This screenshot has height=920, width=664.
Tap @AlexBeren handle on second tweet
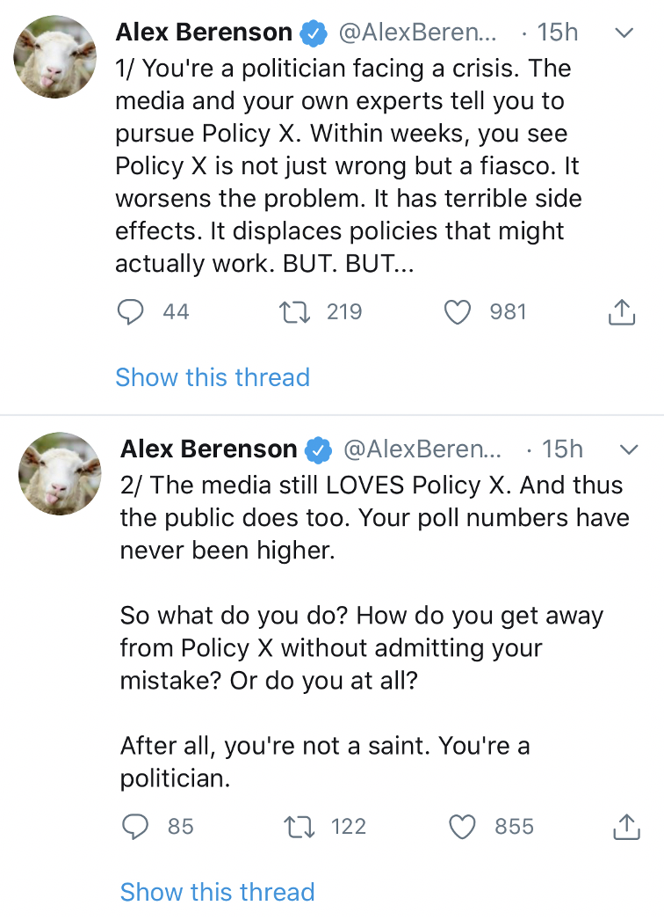click(x=422, y=449)
